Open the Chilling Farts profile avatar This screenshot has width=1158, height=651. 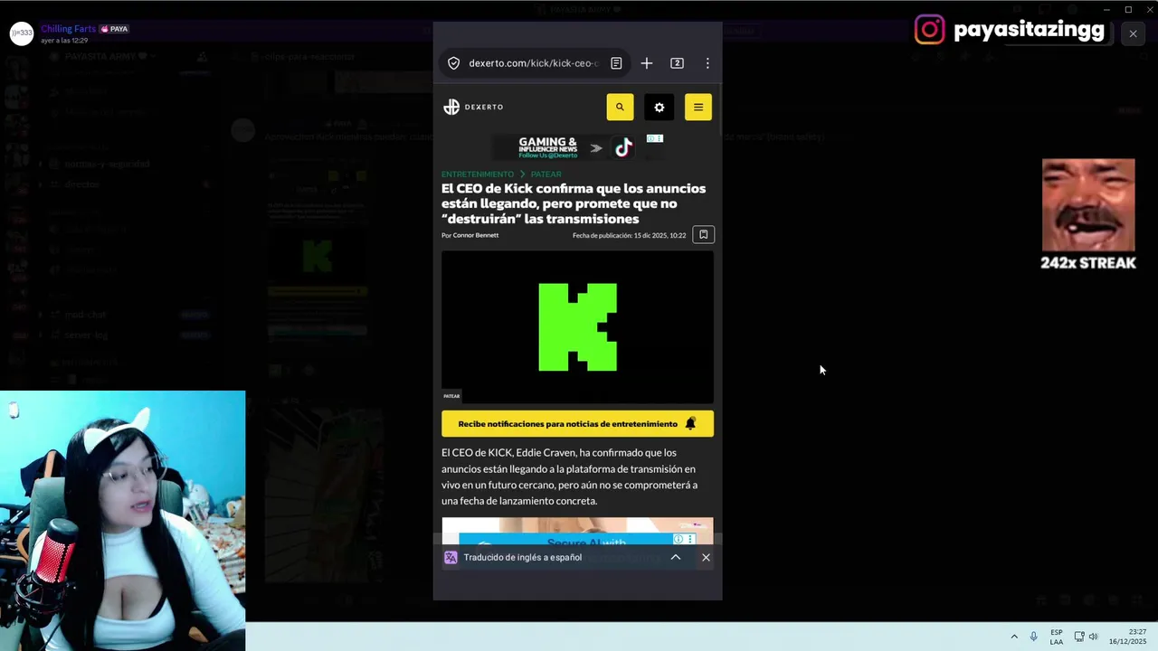click(22, 34)
